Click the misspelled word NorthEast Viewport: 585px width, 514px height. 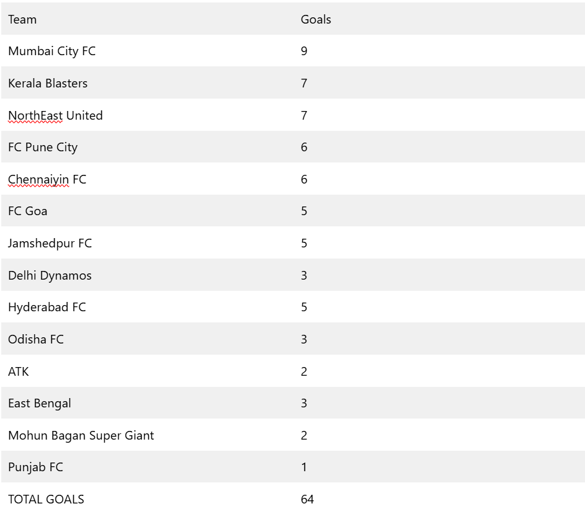coord(35,115)
